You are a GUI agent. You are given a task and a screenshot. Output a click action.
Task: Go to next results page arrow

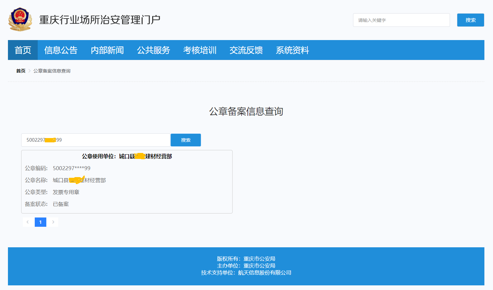(x=53, y=222)
